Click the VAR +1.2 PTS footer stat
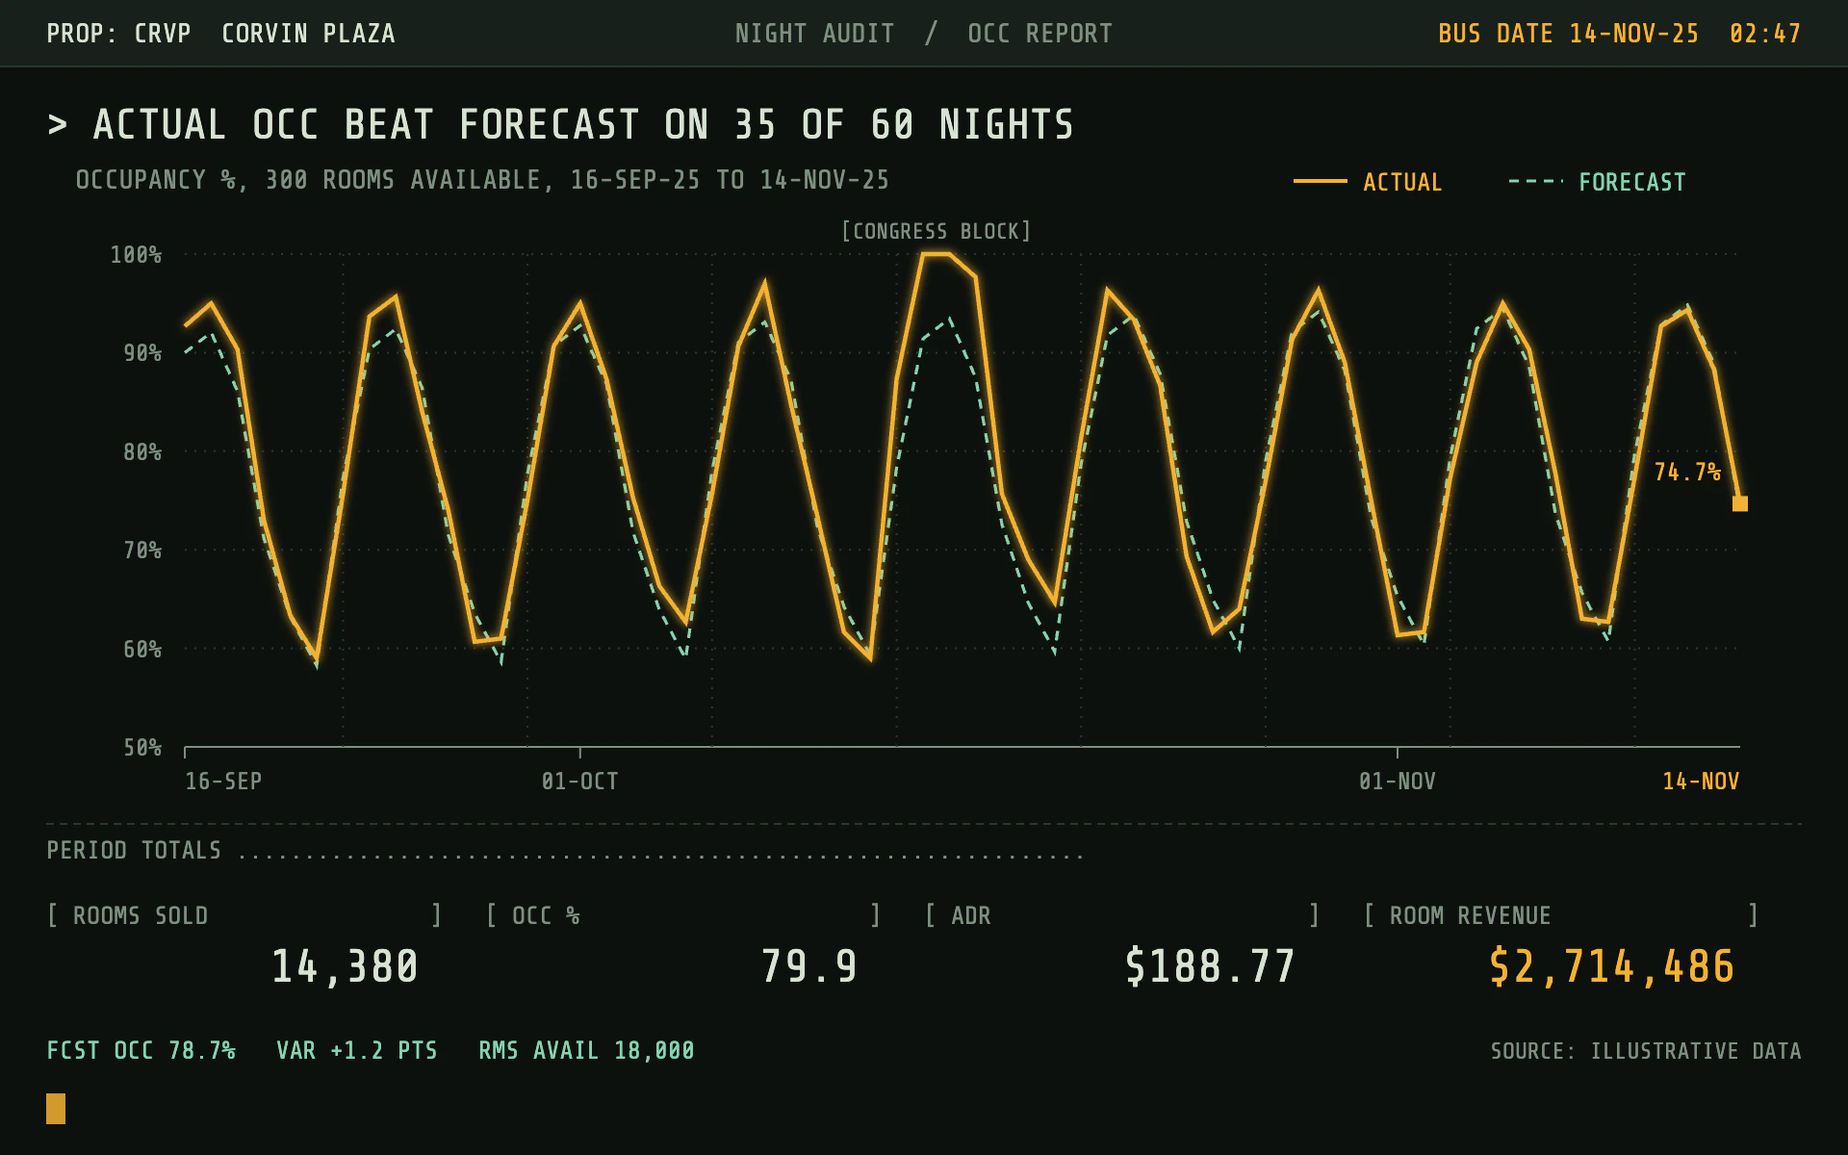The width and height of the screenshot is (1848, 1155). [357, 1051]
